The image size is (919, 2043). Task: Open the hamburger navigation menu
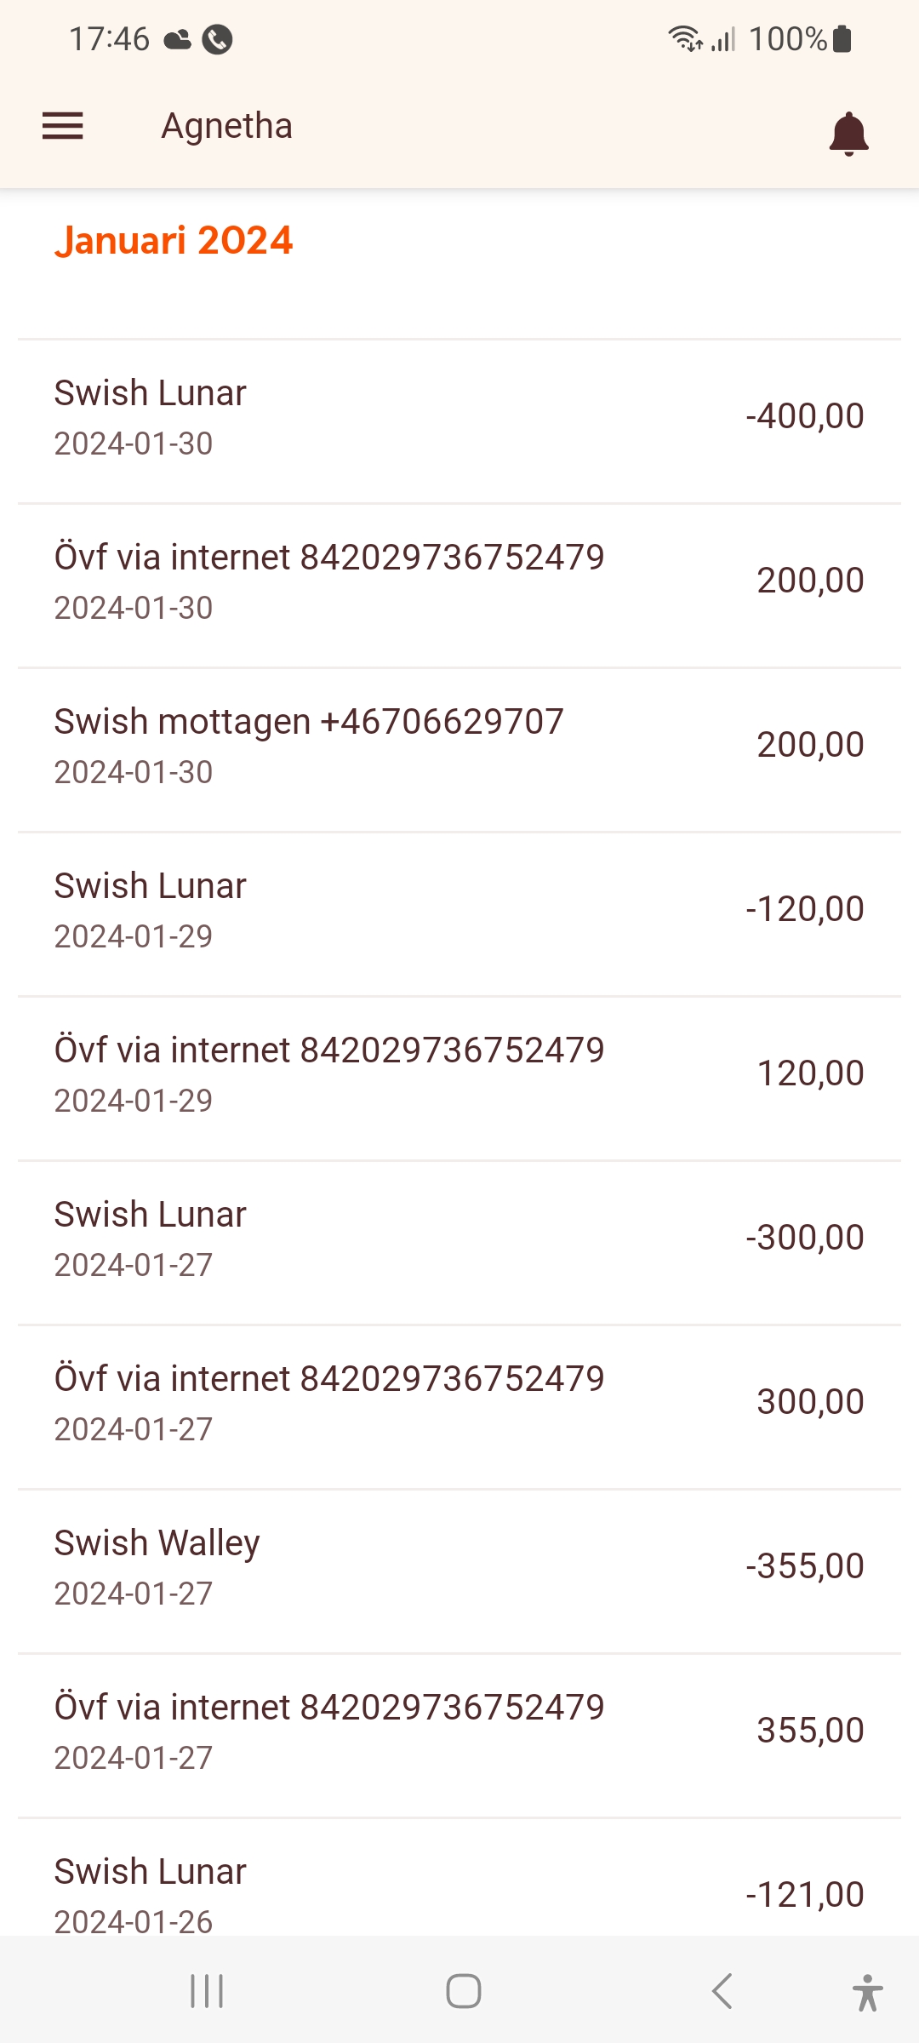(x=63, y=126)
